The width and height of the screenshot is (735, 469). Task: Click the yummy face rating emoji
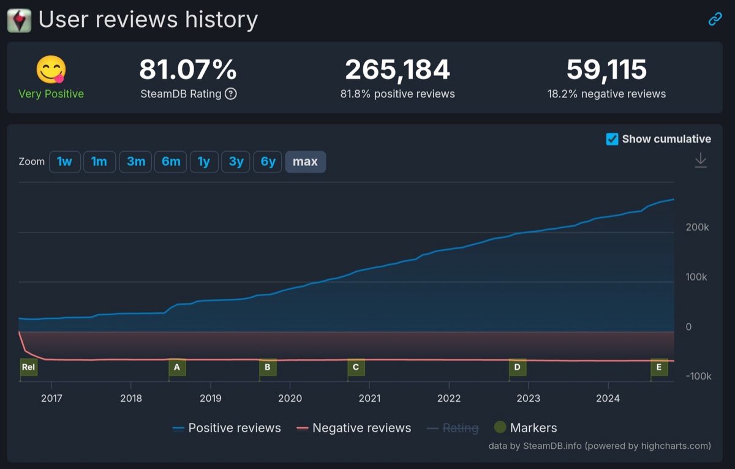point(51,69)
